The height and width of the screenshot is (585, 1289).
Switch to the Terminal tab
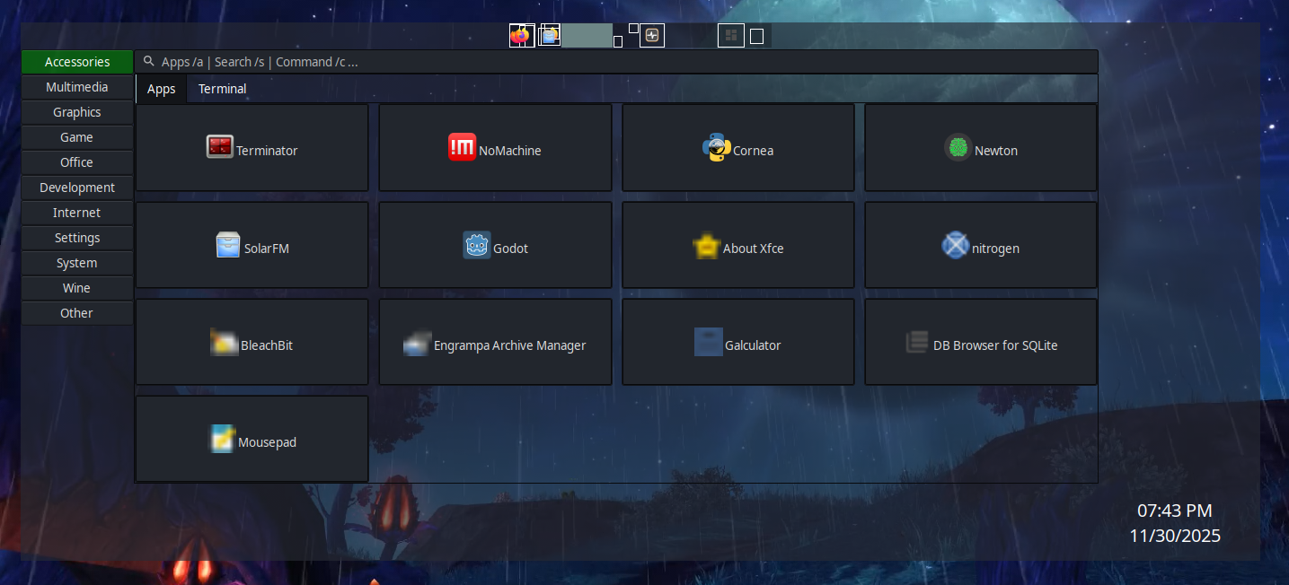(x=221, y=88)
